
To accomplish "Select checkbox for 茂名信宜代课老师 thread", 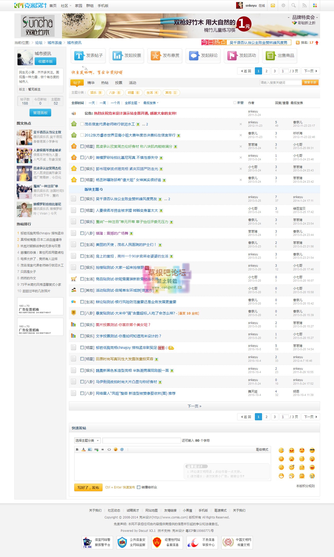I will pyautogui.click(x=82, y=124).
